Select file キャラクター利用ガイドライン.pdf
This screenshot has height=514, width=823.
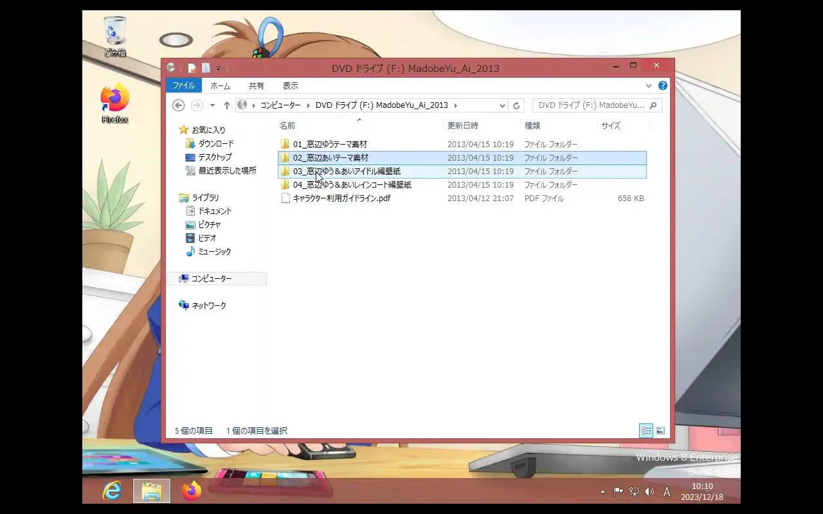336,198
